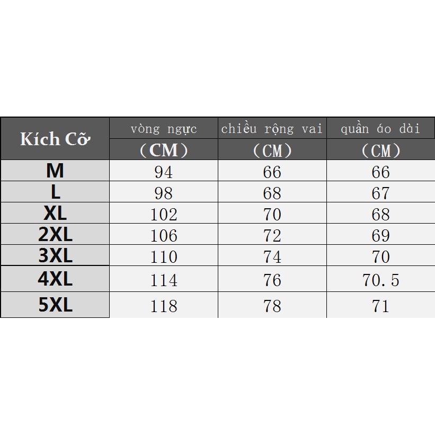Click the length value 69 for 2XL
Image resolution: width=435 pixels, height=435 pixels.
(380, 235)
